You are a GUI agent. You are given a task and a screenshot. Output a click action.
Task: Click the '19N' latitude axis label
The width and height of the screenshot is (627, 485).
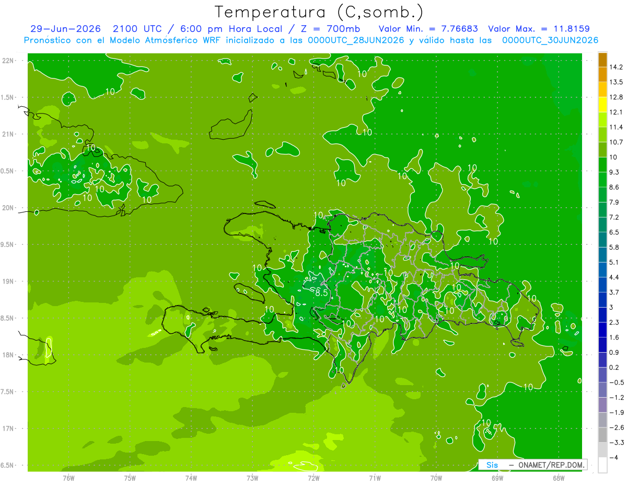point(8,281)
